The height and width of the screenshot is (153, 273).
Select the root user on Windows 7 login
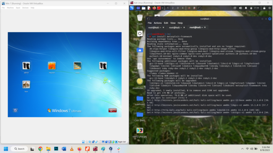pos(103,66)
